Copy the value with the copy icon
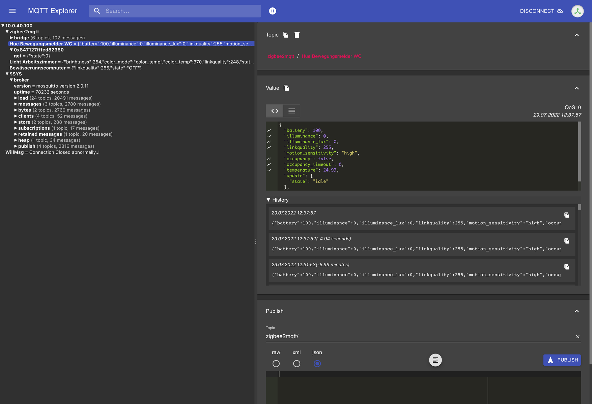Screen dimensions: 592x404 point(286,88)
